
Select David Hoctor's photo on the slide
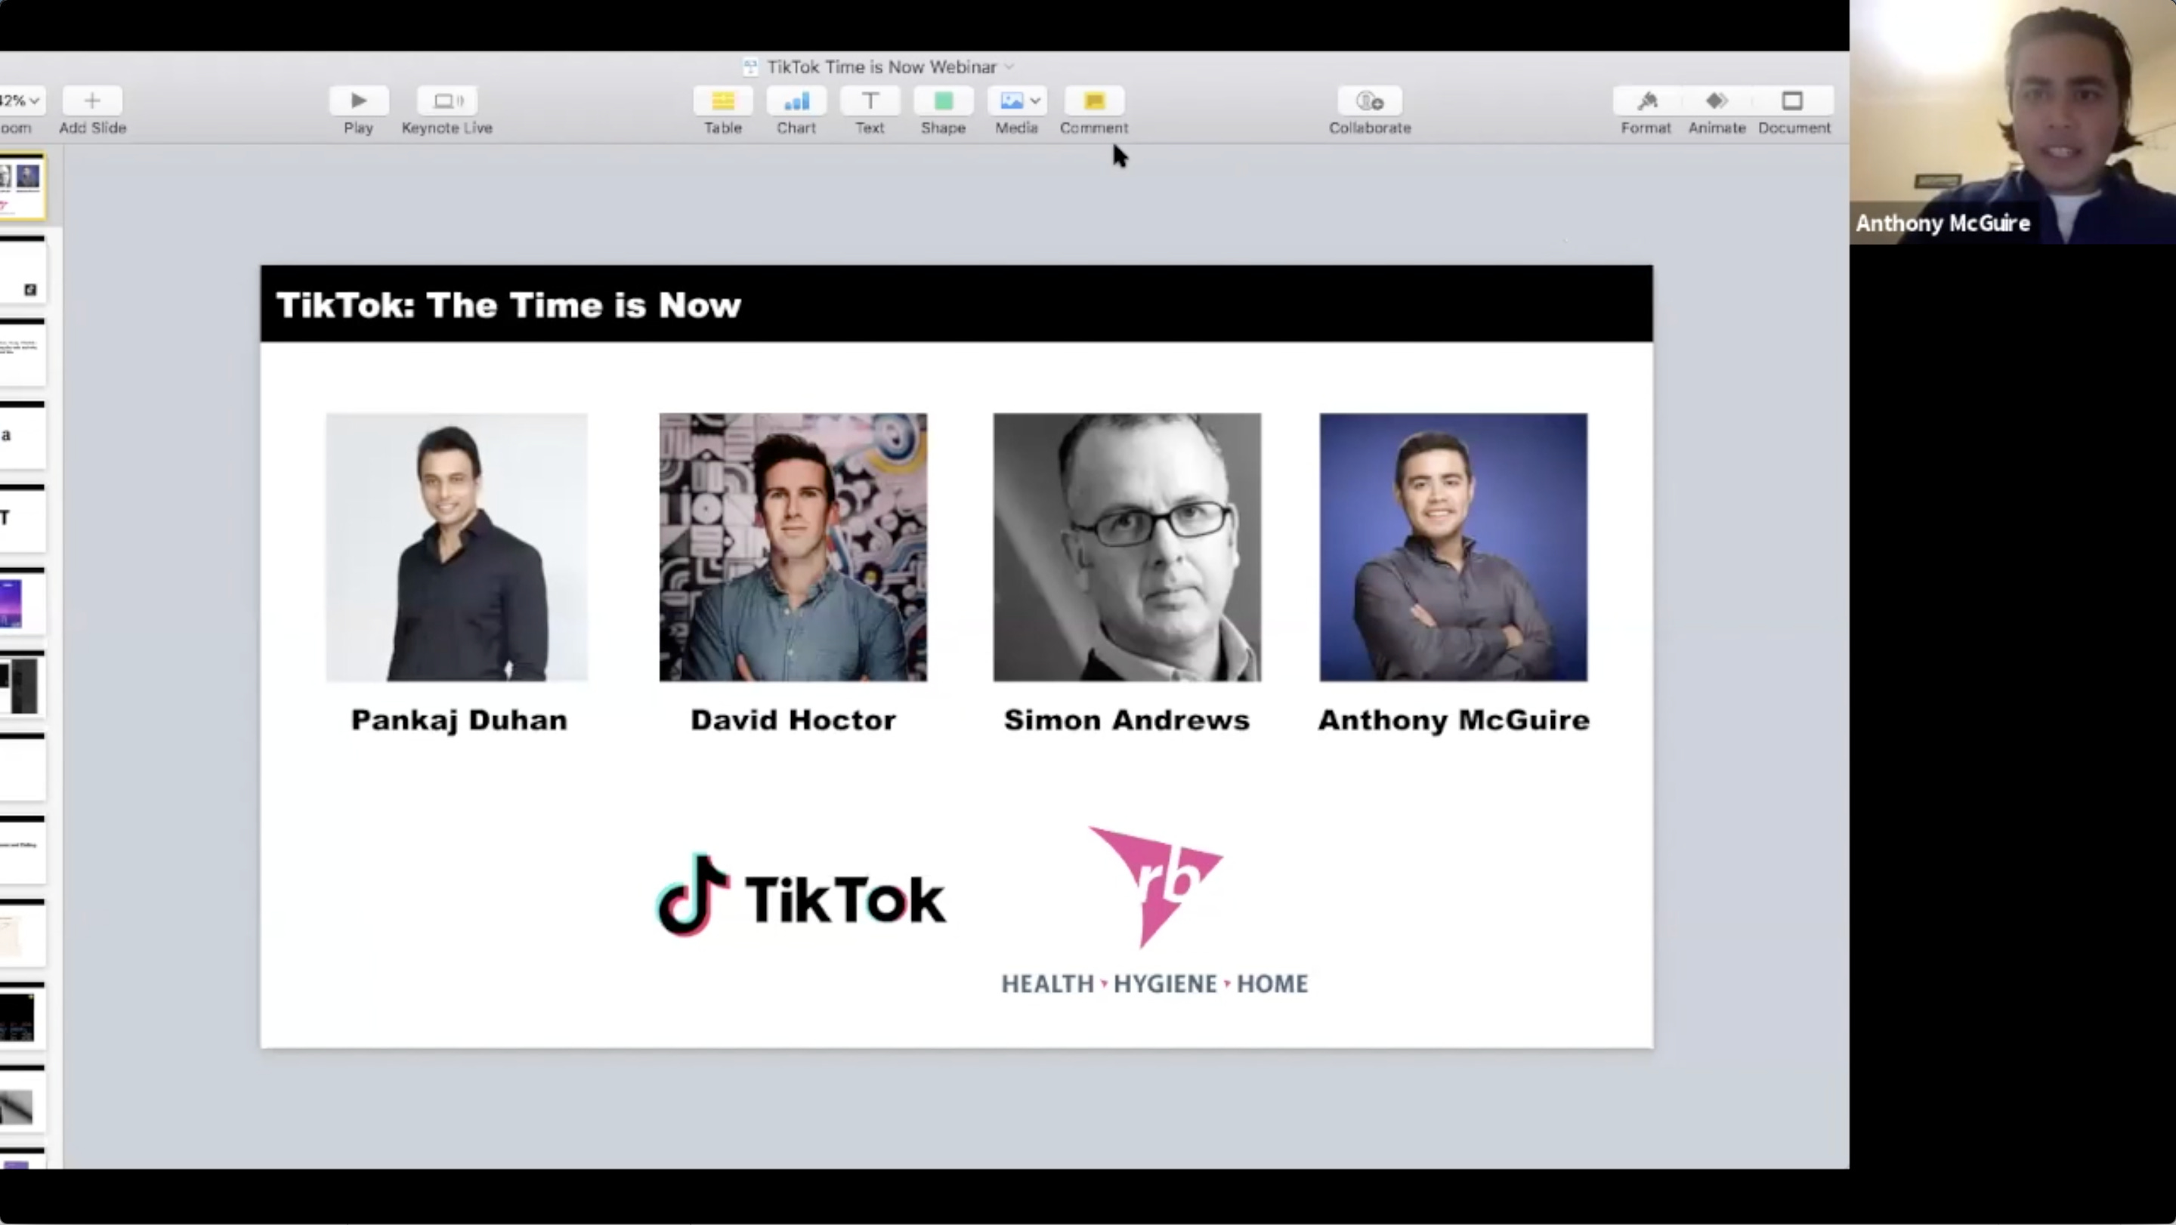[x=793, y=547]
